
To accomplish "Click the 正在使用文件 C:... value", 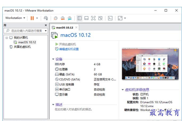I will tap(105, 79).
